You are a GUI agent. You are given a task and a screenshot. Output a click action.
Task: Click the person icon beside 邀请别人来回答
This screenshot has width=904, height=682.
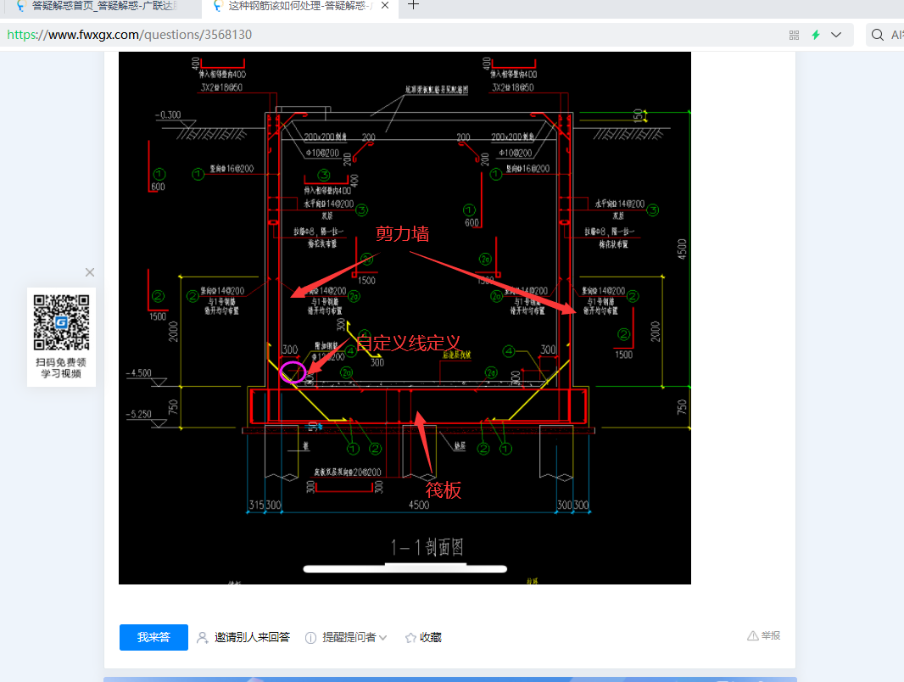203,638
